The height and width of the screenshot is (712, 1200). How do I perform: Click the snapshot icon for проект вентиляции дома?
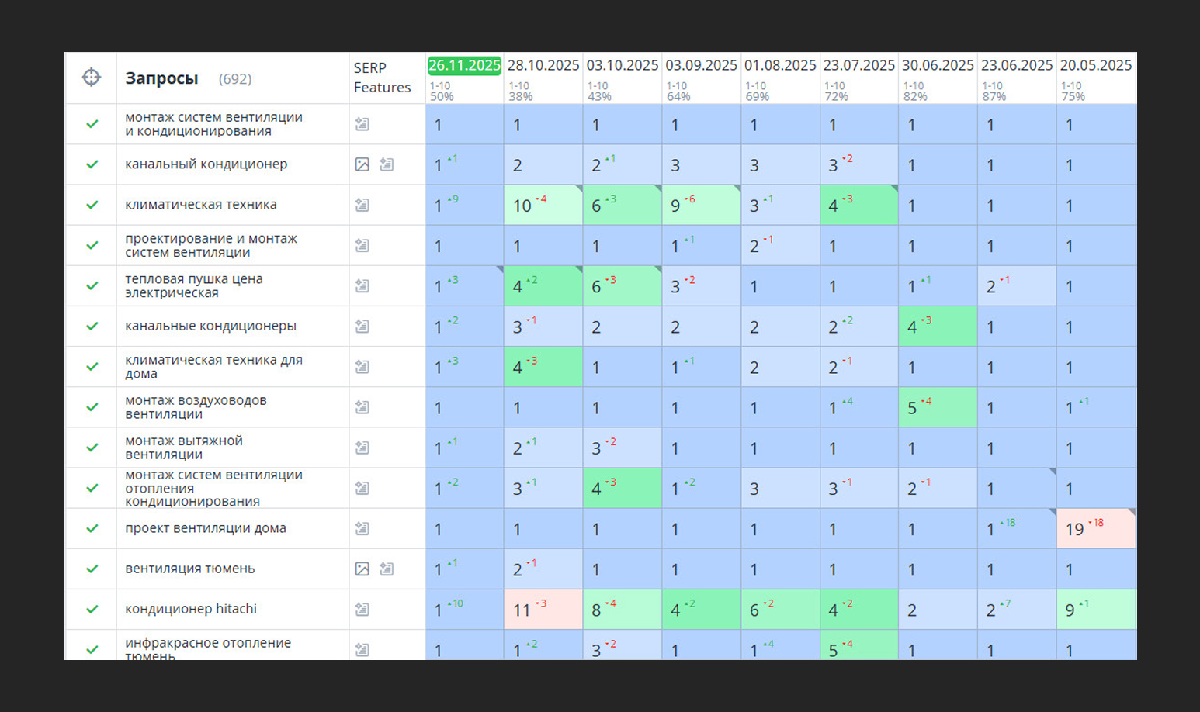362,528
